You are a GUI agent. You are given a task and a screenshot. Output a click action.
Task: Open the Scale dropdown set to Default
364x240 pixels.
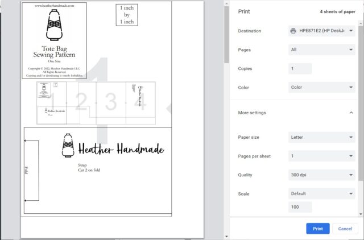tap(322, 193)
